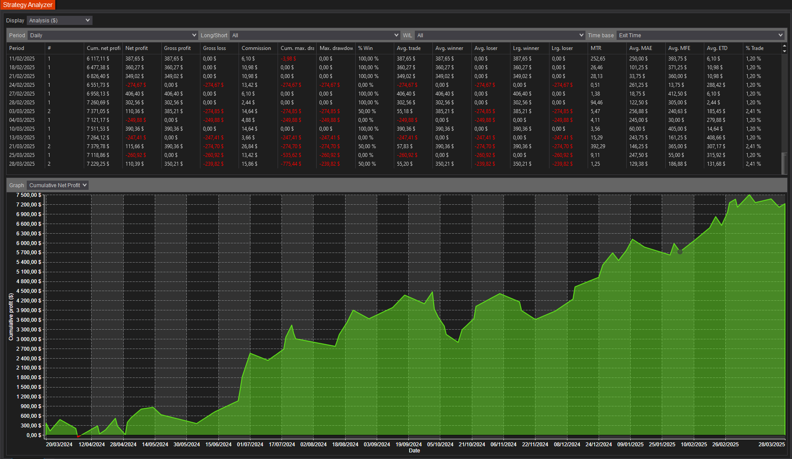Sort by Cum. max. drawdown column header
The image size is (792, 459).
point(297,48)
